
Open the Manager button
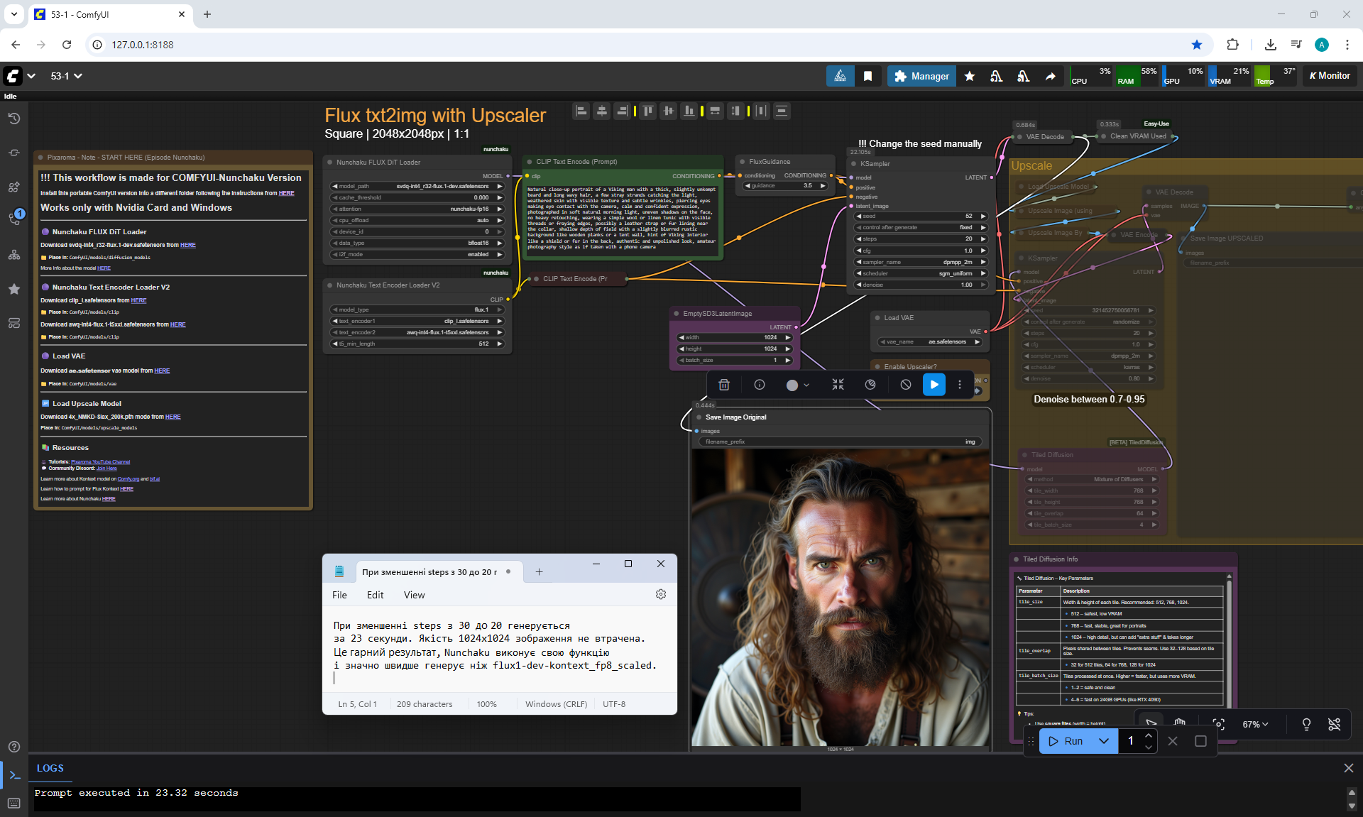(921, 76)
